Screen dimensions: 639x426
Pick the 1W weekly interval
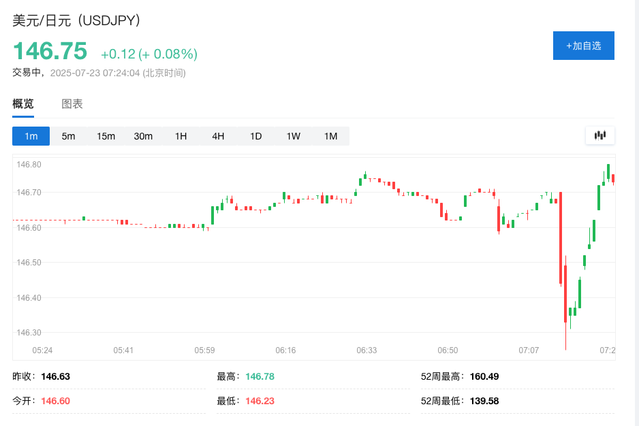point(293,136)
